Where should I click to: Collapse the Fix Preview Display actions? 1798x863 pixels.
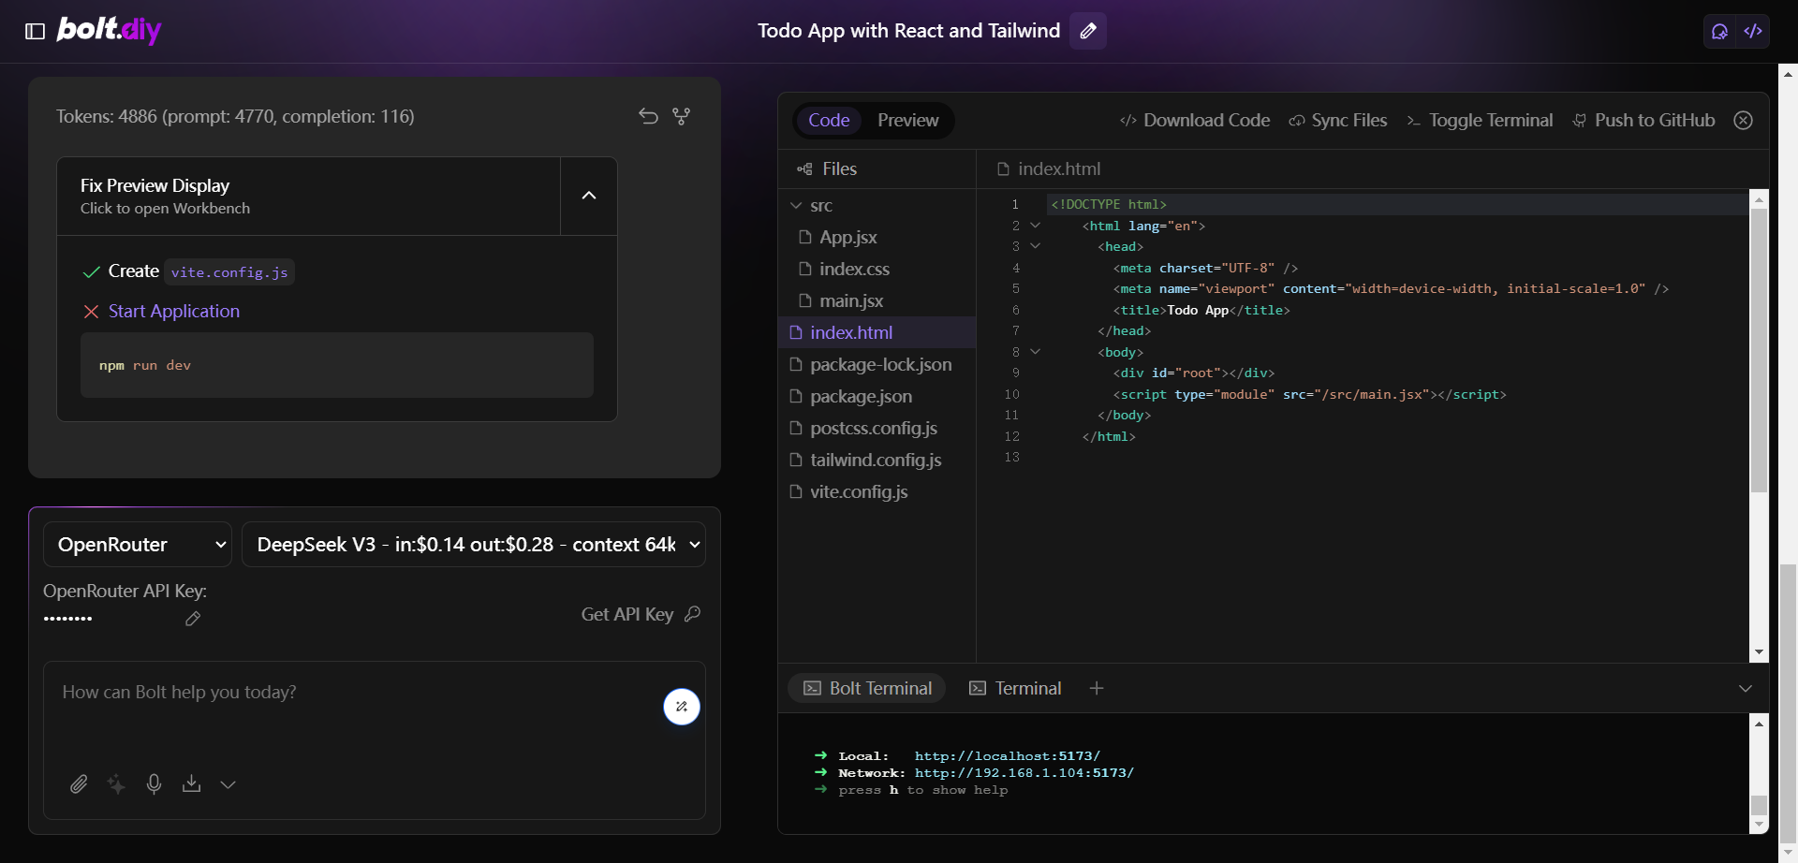[x=589, y=196]
